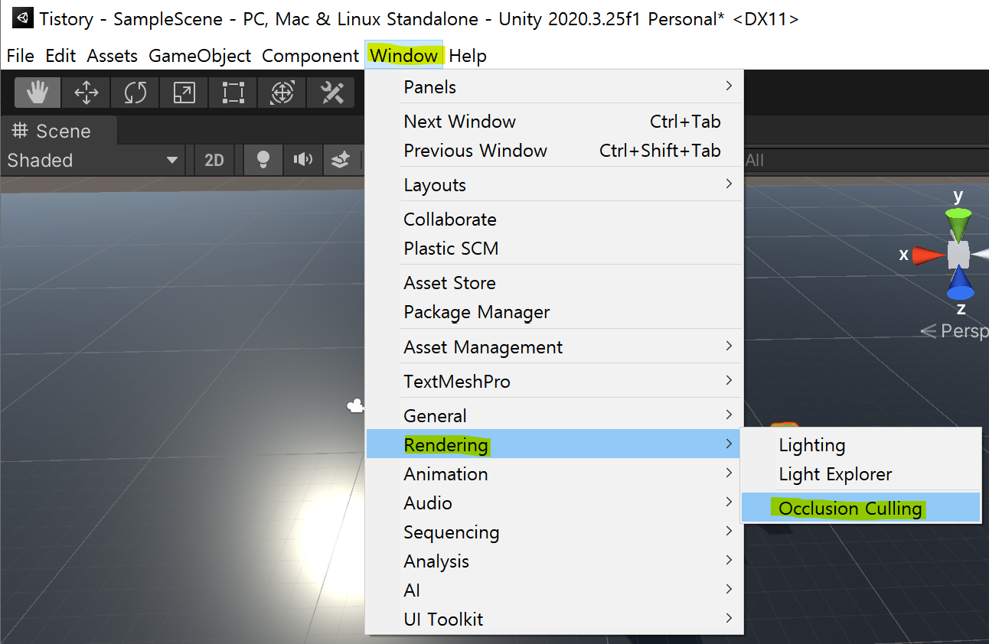Select the Move tool
This screenshot has width=989, height=644.
[86, 93]
